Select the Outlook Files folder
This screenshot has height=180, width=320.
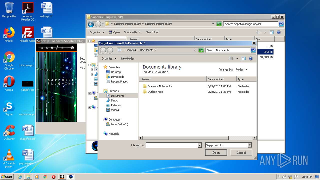[x=155, y=92]
